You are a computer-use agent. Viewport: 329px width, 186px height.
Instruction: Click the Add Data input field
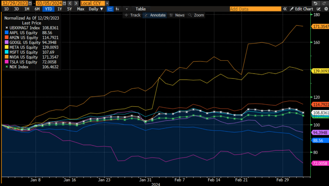pos(255,9)
